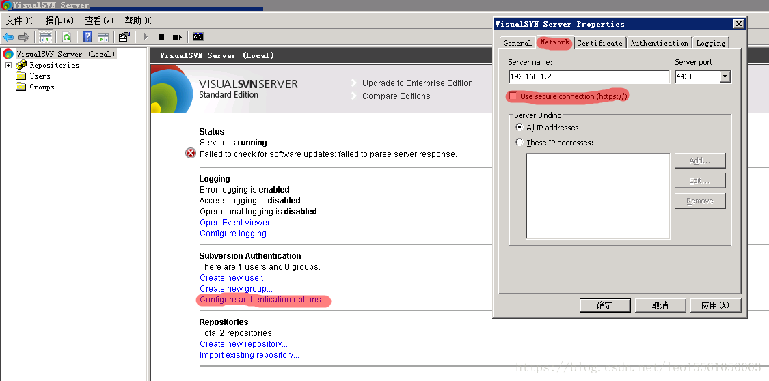Image resolution: width=769 pixels, height=381 pixels.
Task: Click the Edit... button in Server Binding
Action: click(x=700, y=181)
